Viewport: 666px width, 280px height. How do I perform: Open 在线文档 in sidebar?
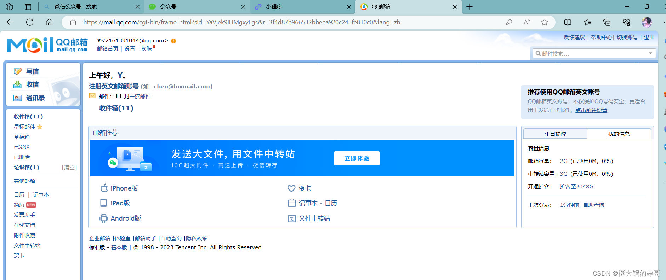[24, 225]
